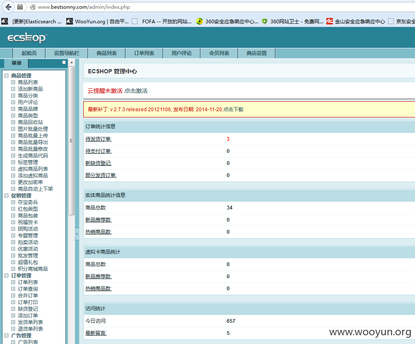
Task: Open the 订单列表 top nav tab
Action: [x=144, y=53]
